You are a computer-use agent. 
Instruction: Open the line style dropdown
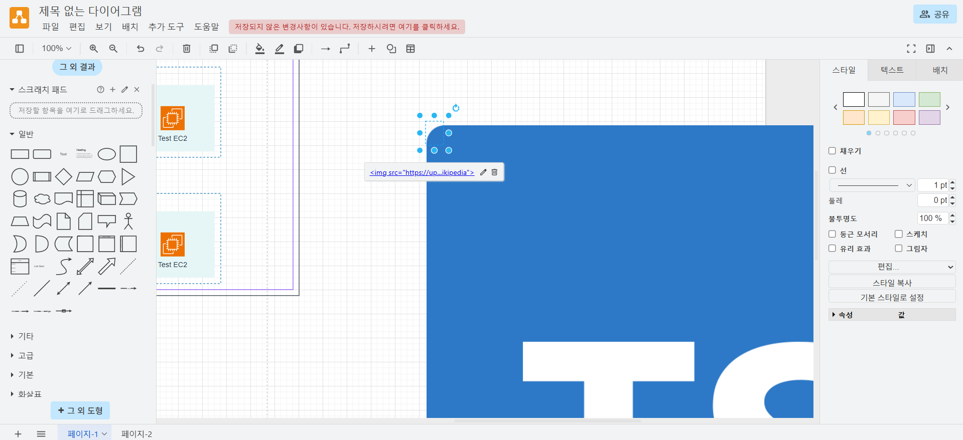[x=872, y=185]
